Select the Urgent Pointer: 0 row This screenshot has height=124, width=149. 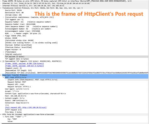tap(13, 50)
